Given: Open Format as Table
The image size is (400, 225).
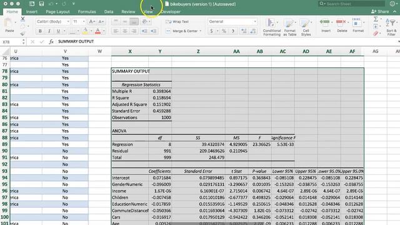Looking at the screenshot, I should (289, 27).
